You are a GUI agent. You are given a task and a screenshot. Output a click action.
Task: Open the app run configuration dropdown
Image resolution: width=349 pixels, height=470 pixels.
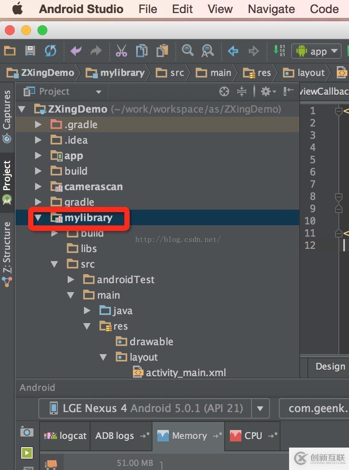click(x=316, y=51)
